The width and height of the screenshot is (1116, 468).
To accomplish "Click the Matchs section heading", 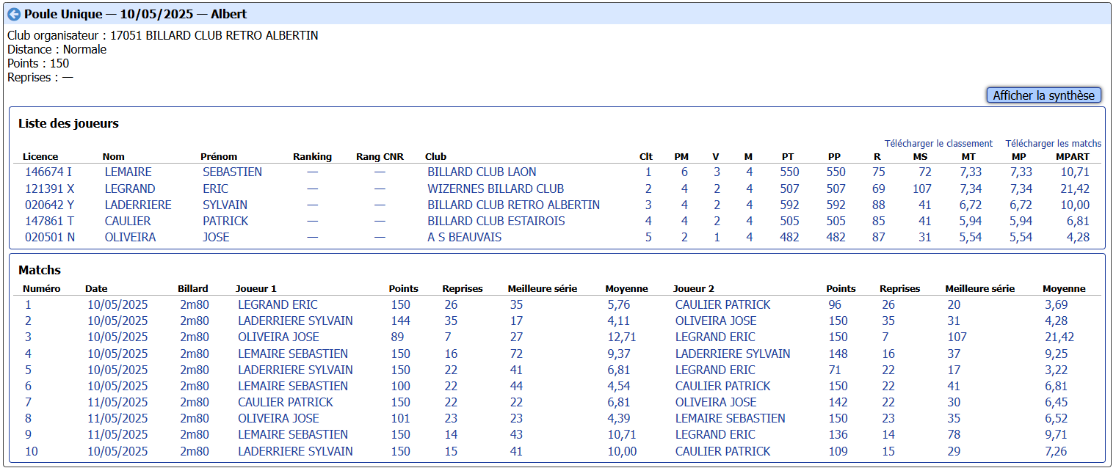I will pos(40,270).
